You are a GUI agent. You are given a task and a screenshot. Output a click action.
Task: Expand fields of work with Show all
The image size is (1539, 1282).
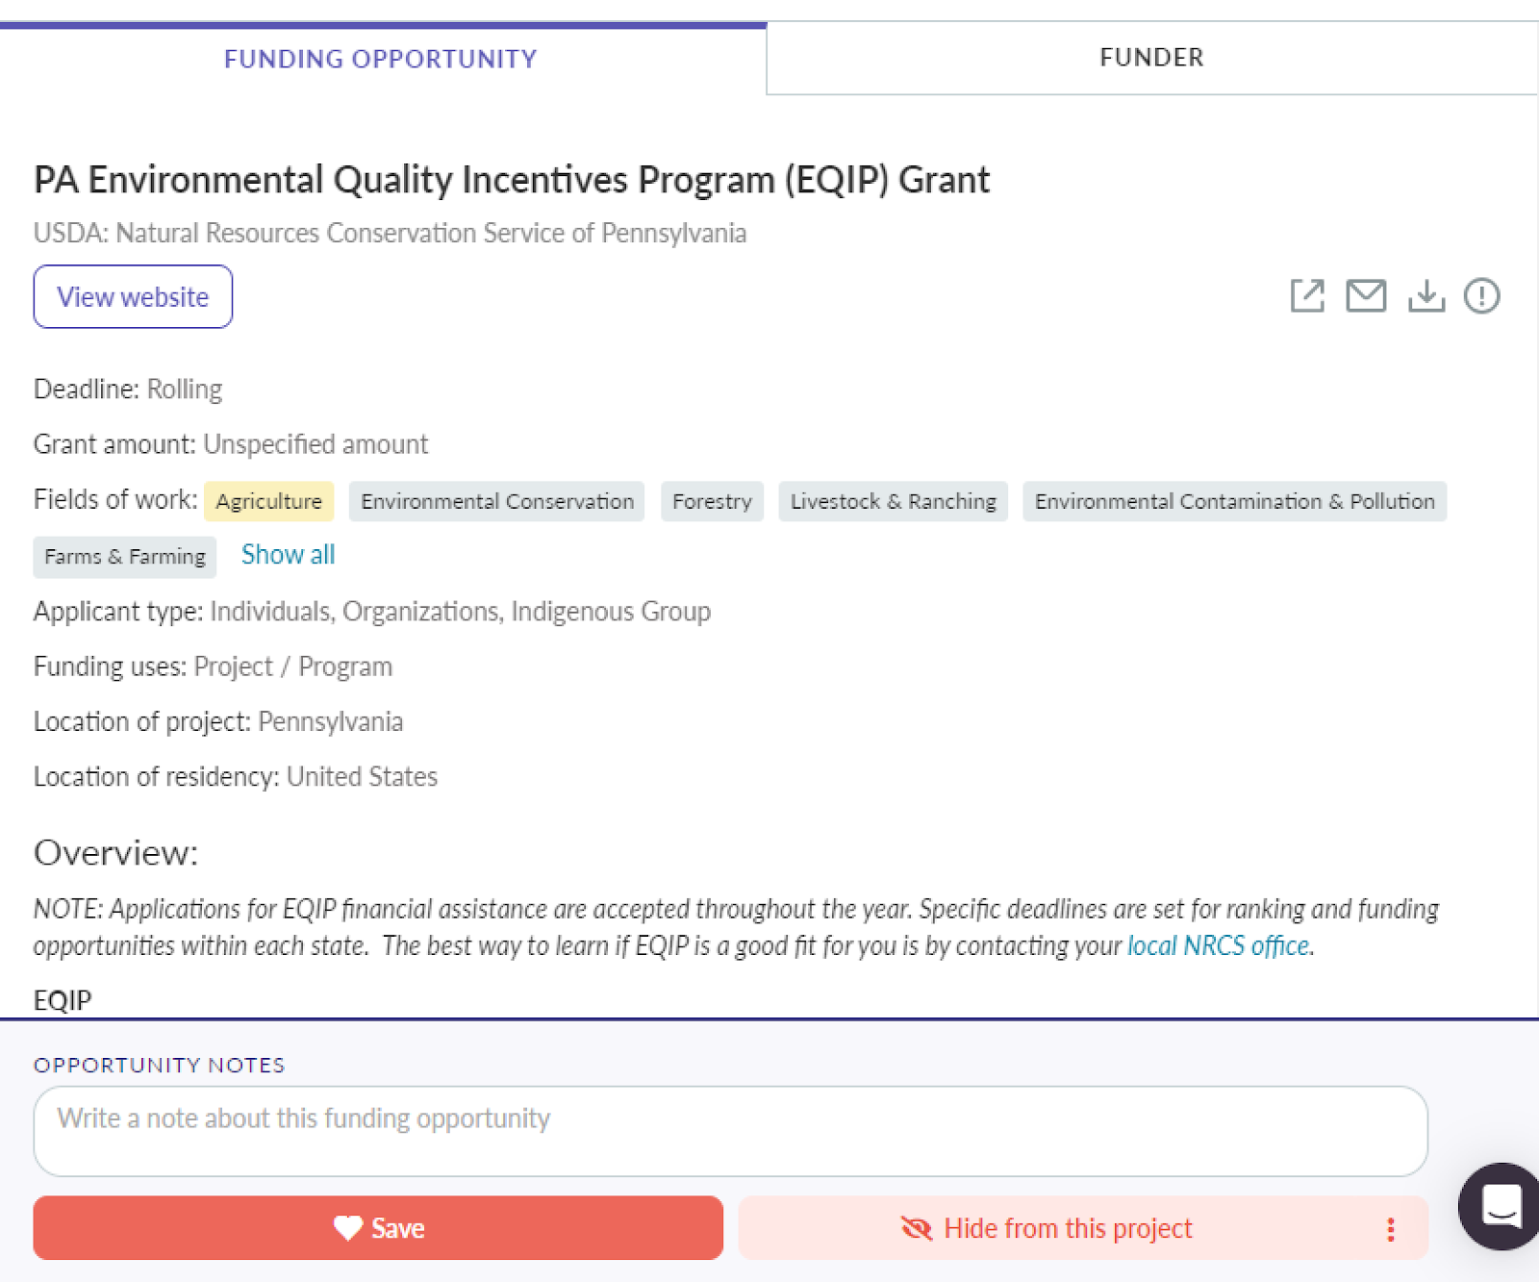(x=287, y=555)
